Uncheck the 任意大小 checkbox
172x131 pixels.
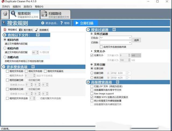click(x=92, y=55)
